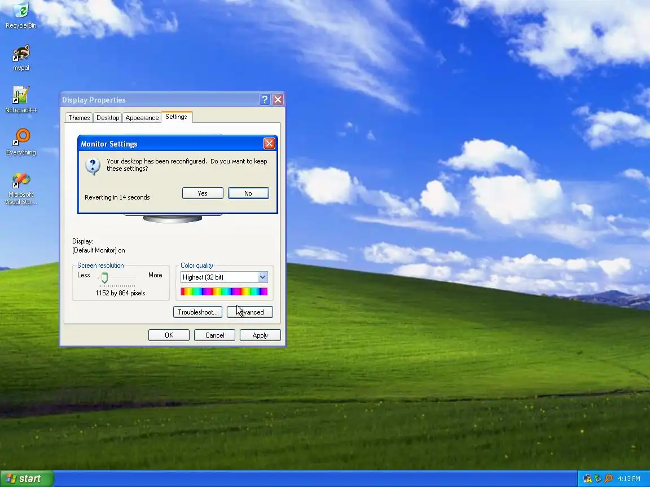Click the Safely Remove Hardware tray icon
Screen dimensions: 650x487
598,479
